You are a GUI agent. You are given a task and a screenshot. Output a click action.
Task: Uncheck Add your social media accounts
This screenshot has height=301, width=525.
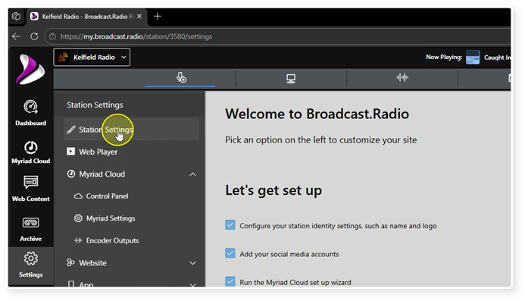(x=230, y=253)
